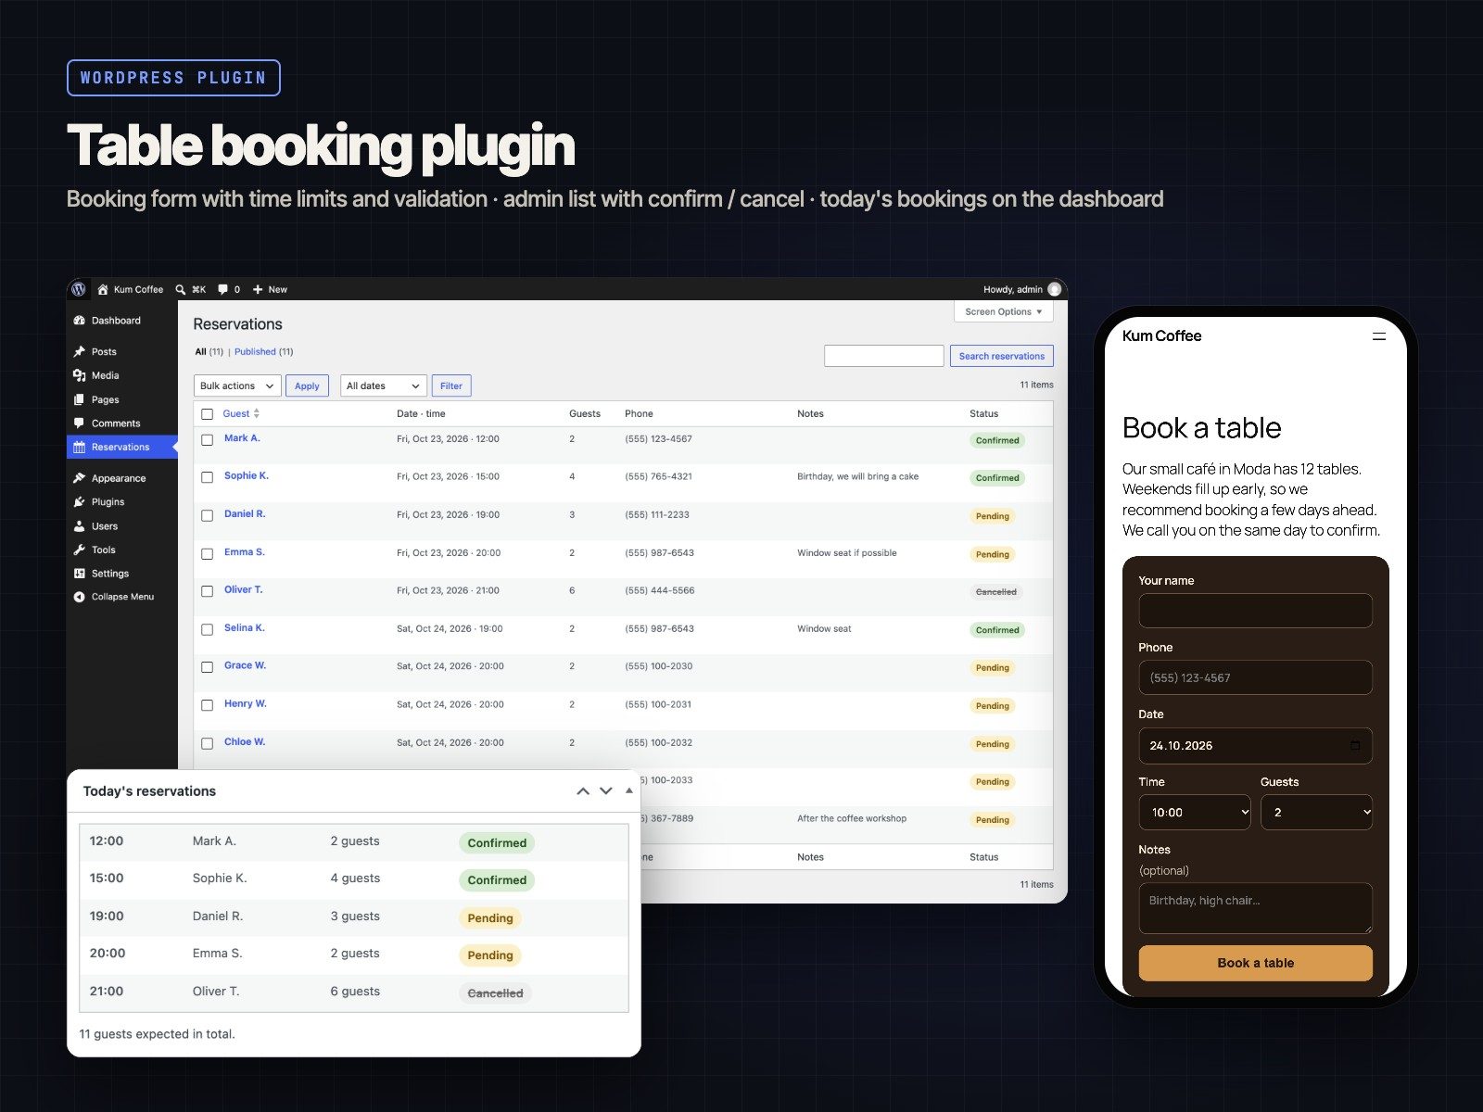The height and width of the screenshot is (1112, 1483).
Task: Open Kum Coffee home icon in admin bar
Action: 103,289
